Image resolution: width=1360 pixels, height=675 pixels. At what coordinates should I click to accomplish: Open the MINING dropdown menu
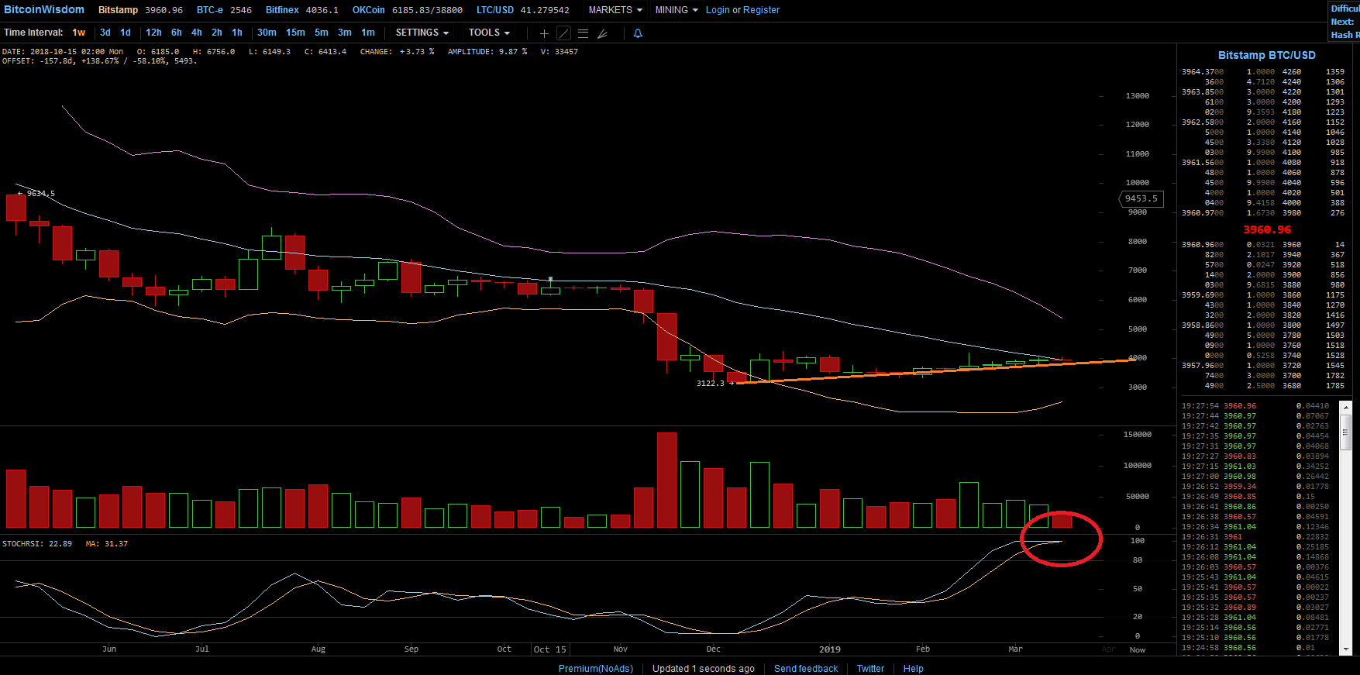tap(677, 10)
